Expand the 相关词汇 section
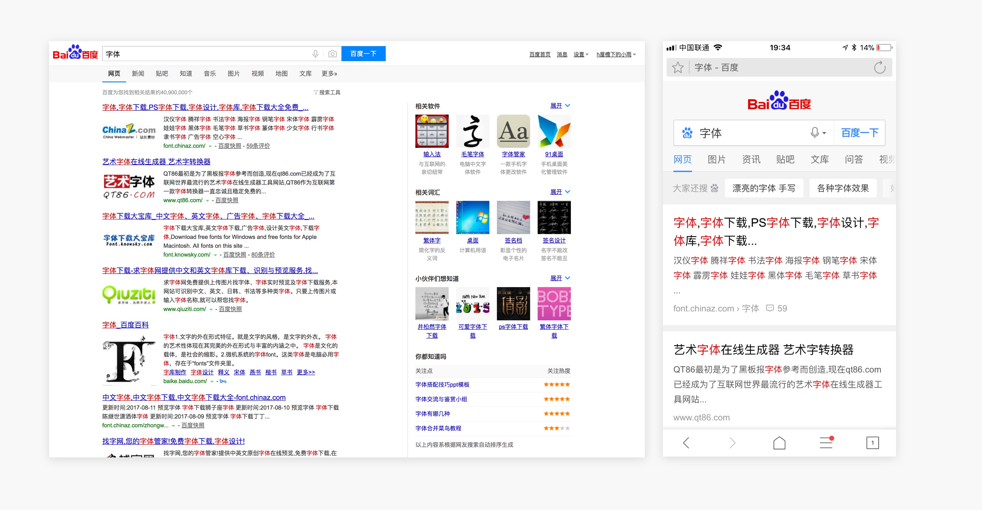Image resolution: width=982 pixels, height=510 pixels. (560, 192)
